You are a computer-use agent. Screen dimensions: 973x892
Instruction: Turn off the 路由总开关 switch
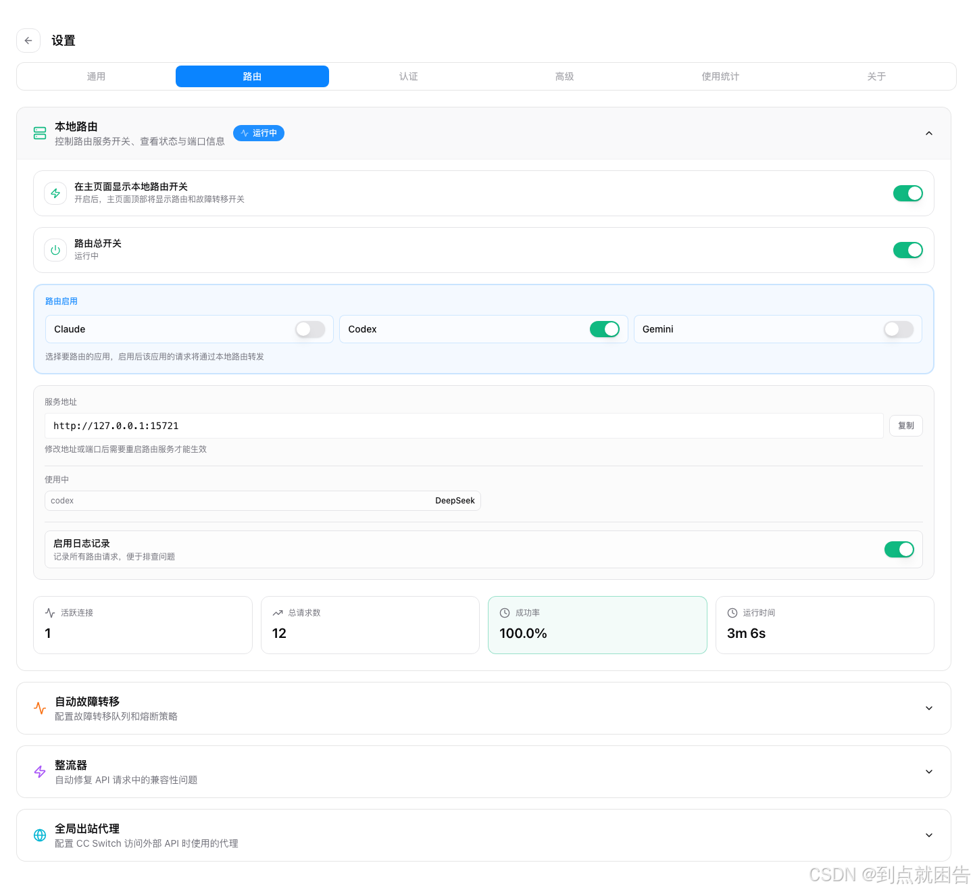908,250
